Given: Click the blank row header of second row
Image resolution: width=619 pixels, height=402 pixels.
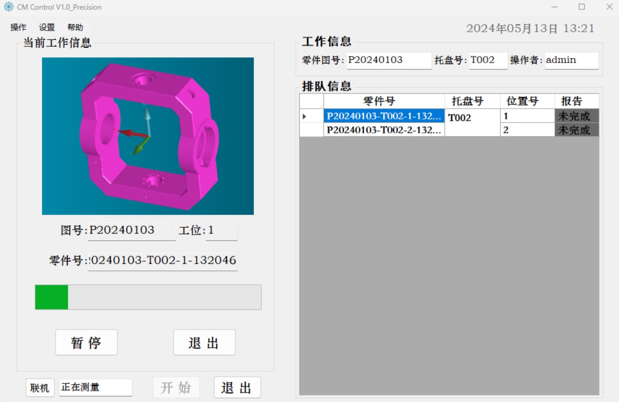Looking at the screenshot, I should (311, 130).
